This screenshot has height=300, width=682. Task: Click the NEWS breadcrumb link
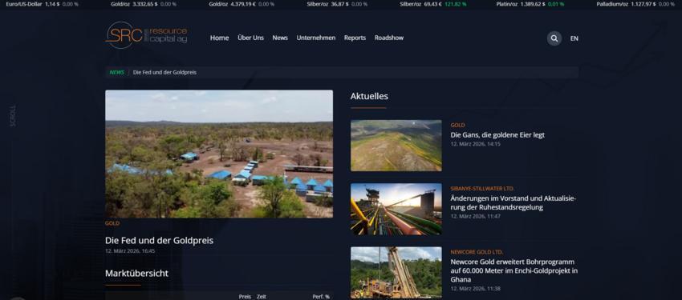(116, 72)
